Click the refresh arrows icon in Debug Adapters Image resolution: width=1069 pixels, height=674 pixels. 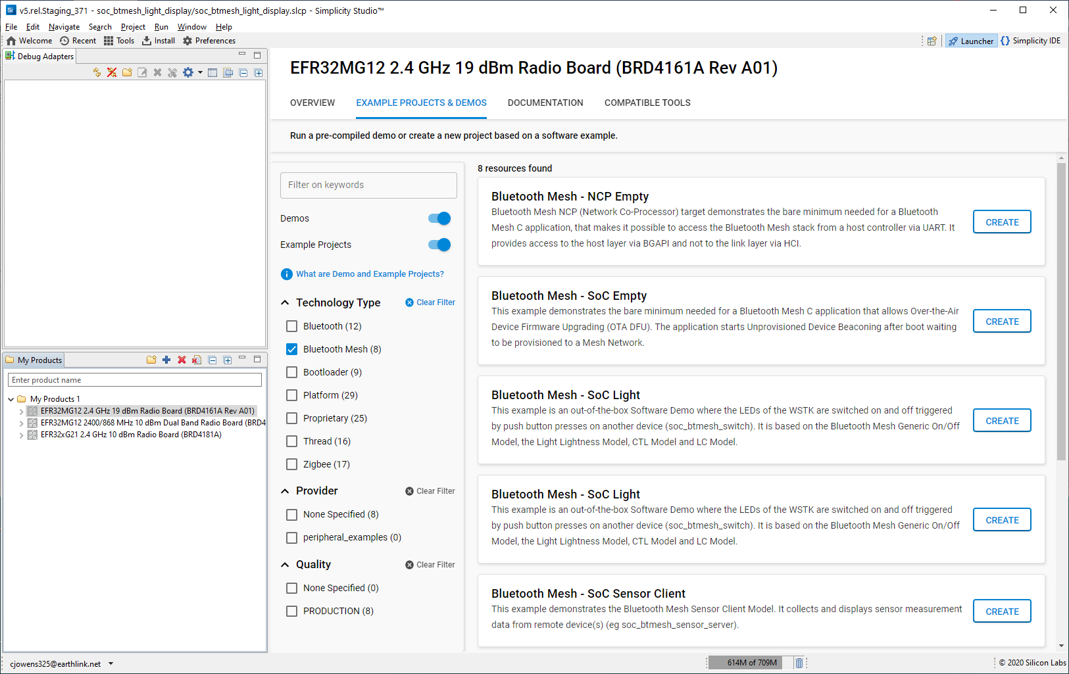(97, 72)
